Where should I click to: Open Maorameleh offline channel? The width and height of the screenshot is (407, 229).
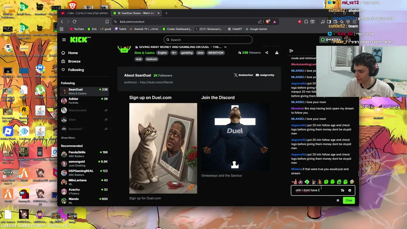(x=84, y=110)
